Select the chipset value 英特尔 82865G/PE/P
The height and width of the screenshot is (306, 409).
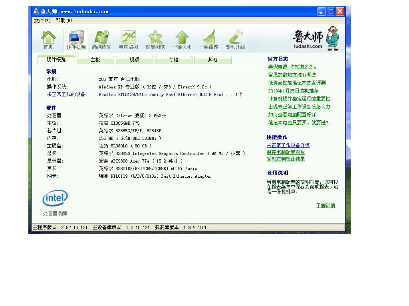coord(130,131)
